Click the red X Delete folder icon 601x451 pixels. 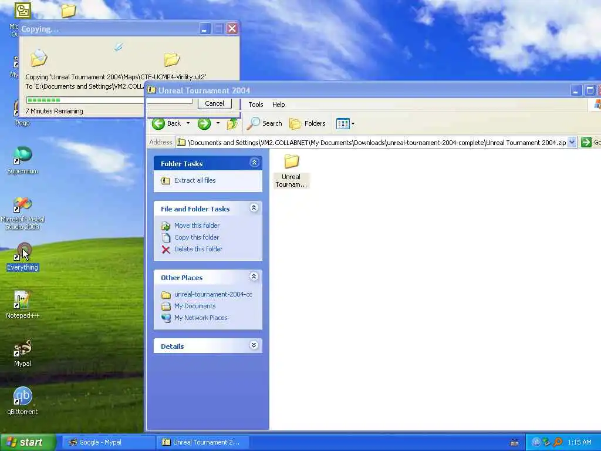(x=166, y=249)
